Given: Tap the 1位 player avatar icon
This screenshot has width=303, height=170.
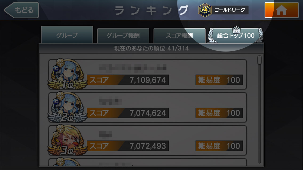Looking at the screenshot, I should [x=67, y=74].
